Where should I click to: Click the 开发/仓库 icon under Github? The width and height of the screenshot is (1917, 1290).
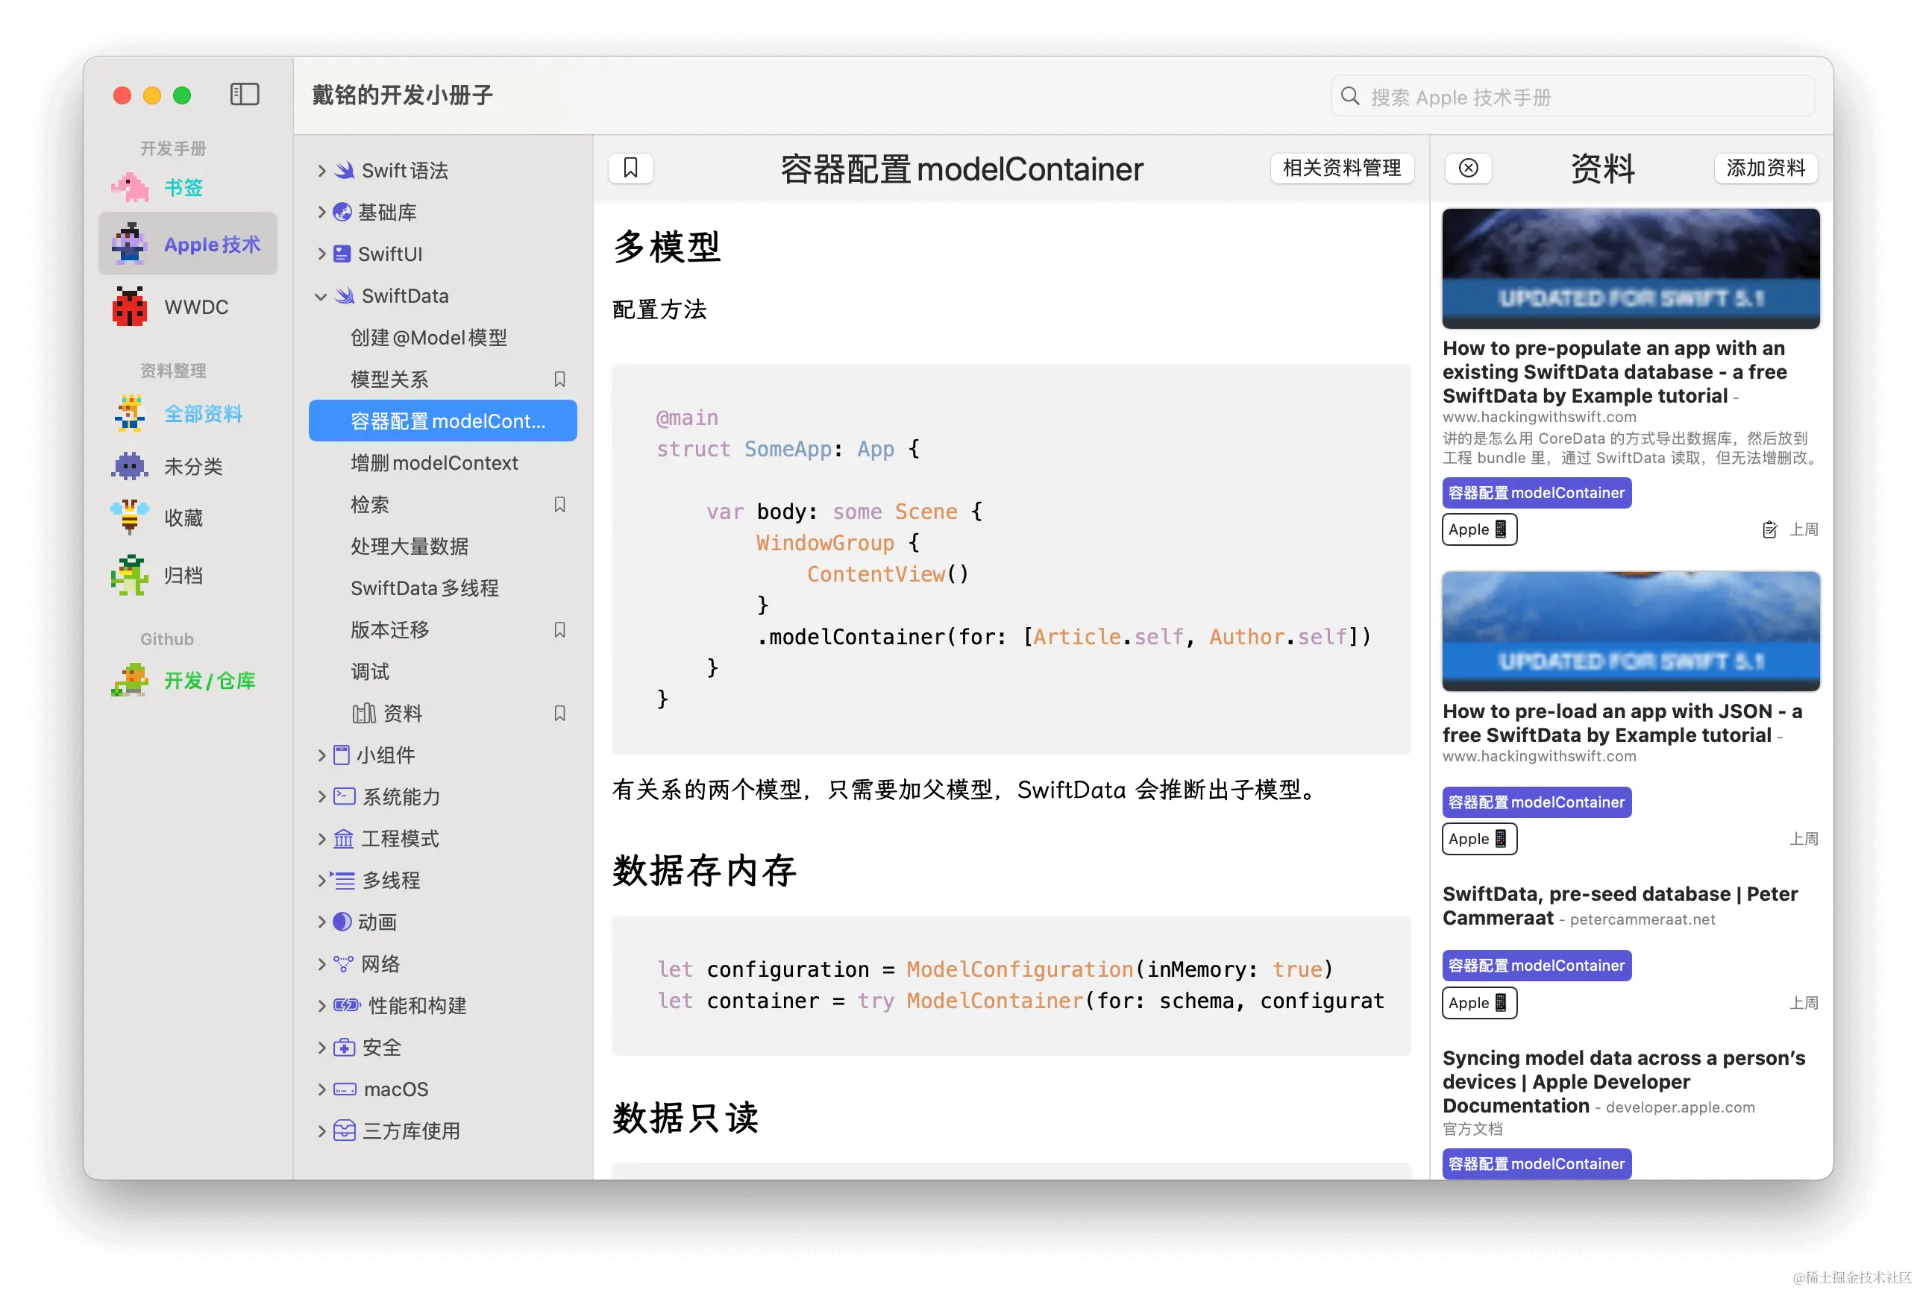129,679
